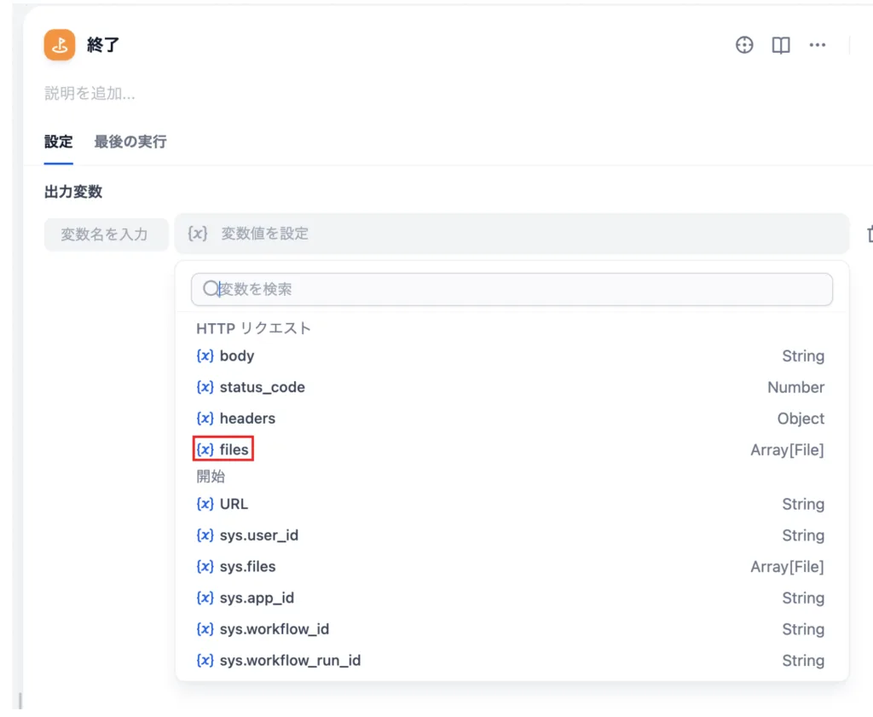The image size is (873, 717).
Task: Pick the URL variable under 開始
Action: pyautogui.click(x=234, y=504)
